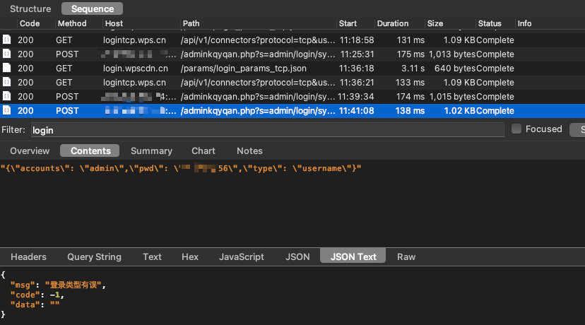Click the "code" key in response
This screenshot has width=585, height=325.
click(x=25, y=295)
